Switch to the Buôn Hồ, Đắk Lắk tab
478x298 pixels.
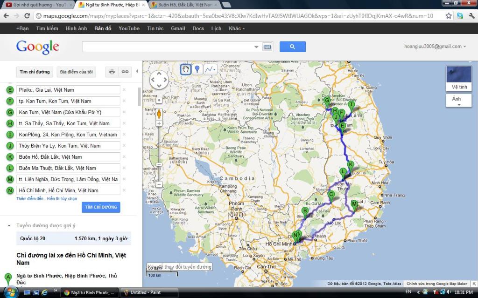[x=185, y=5]
